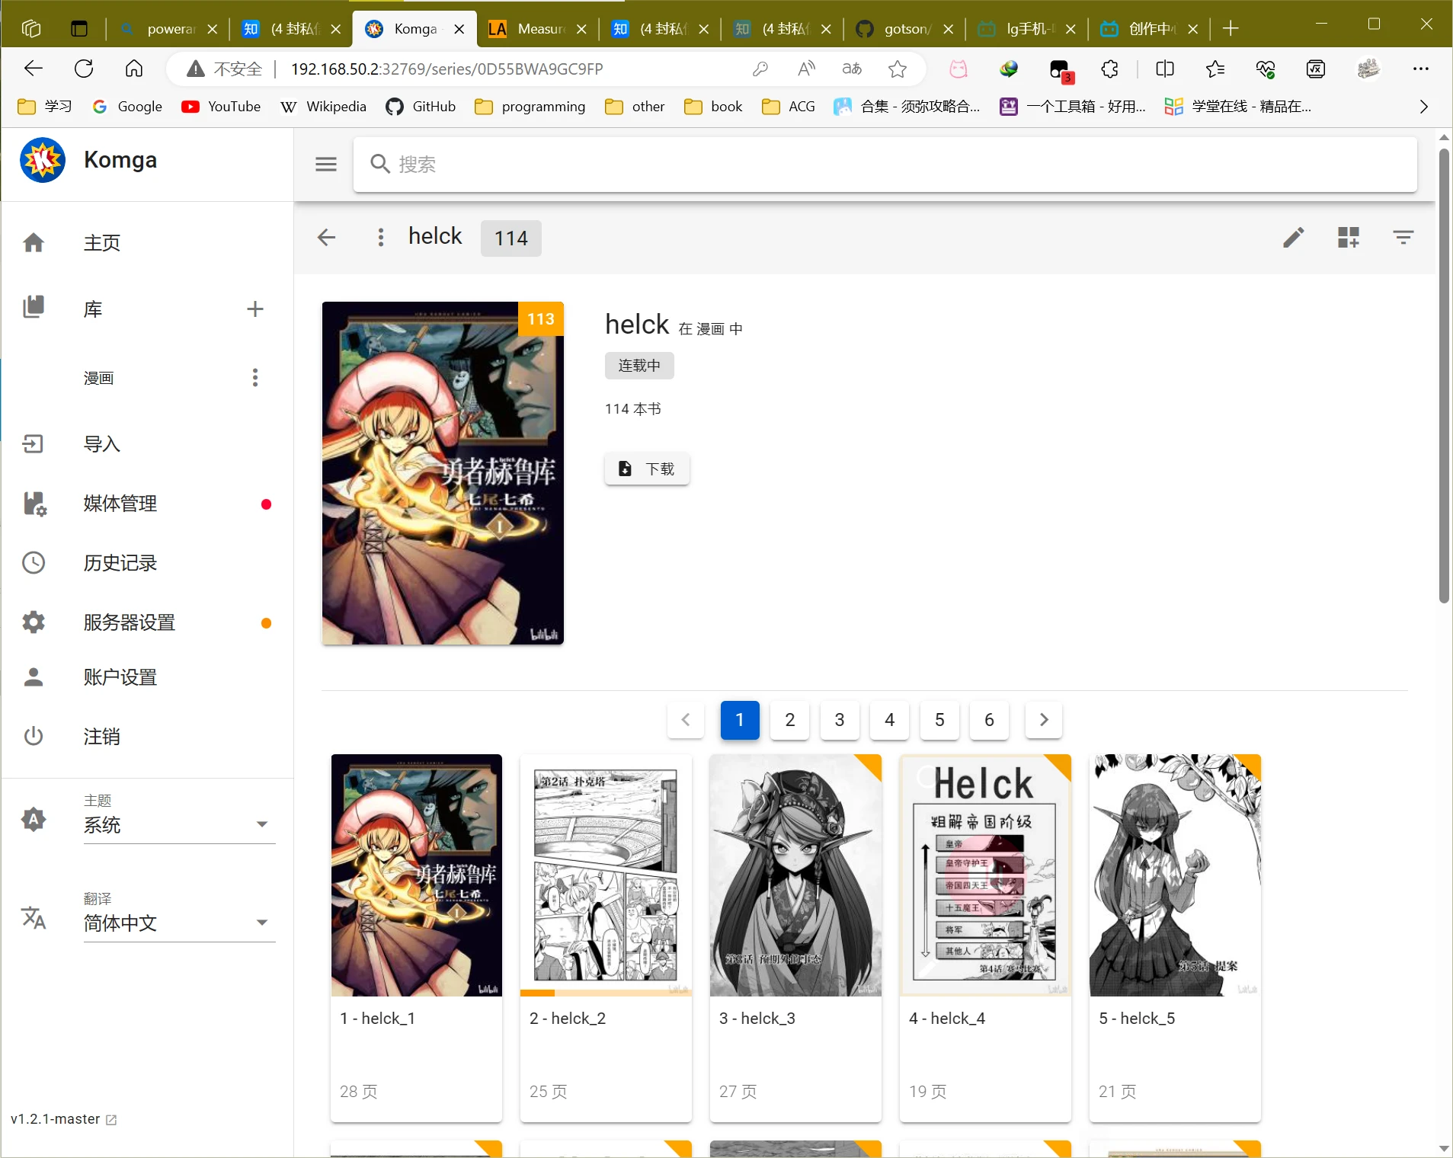Select the 漫画 library entry
Screen dimensions: 1453x1158
98,378
